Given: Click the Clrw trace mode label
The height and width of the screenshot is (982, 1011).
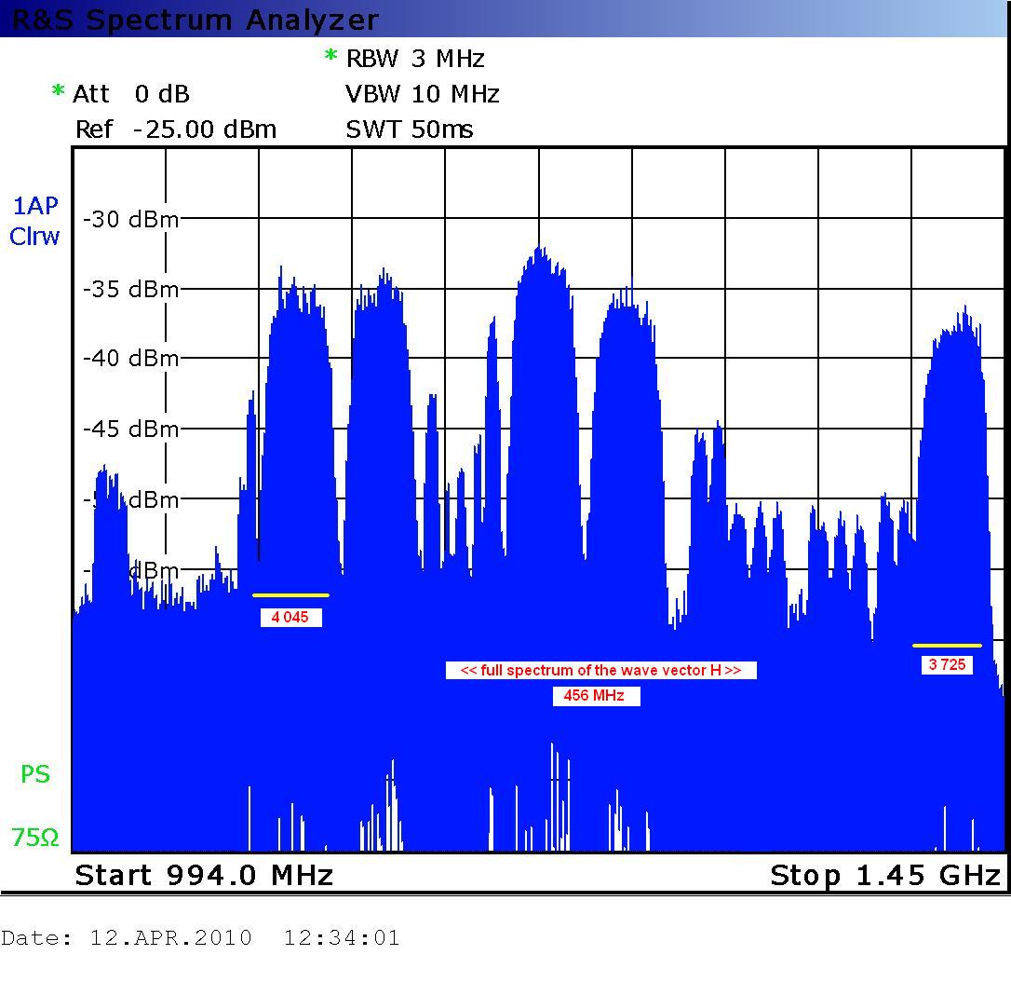Looking at the screenshot, I should [x=34, y=237].
